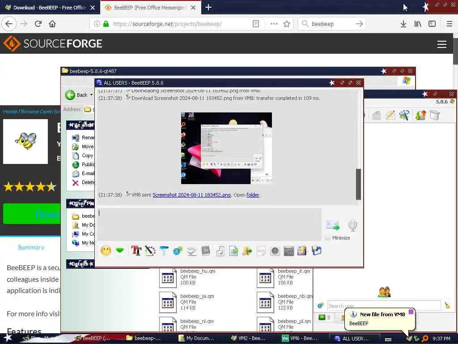Open Firefox library icon

point(418,24)
